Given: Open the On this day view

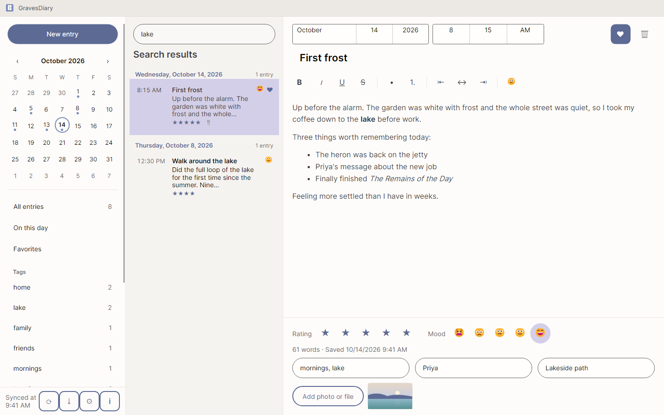Looking at the screenshot, I should tap(63, 228).
